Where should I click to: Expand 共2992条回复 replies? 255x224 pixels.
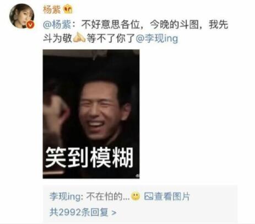click(83, 212)
